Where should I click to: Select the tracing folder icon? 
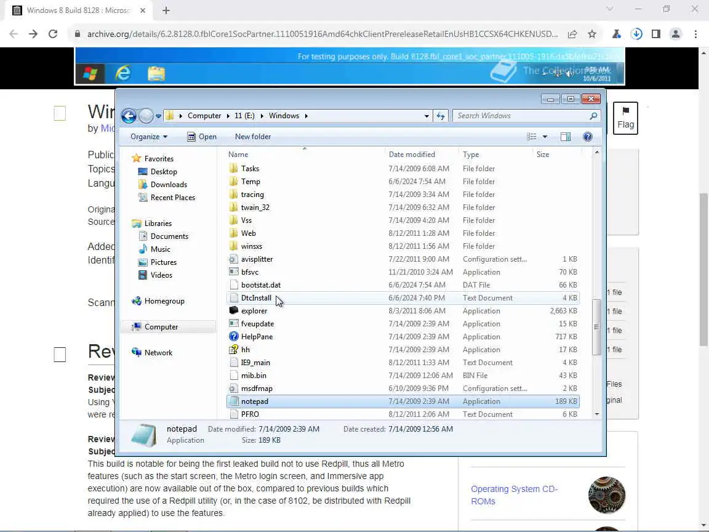[233, 195]
